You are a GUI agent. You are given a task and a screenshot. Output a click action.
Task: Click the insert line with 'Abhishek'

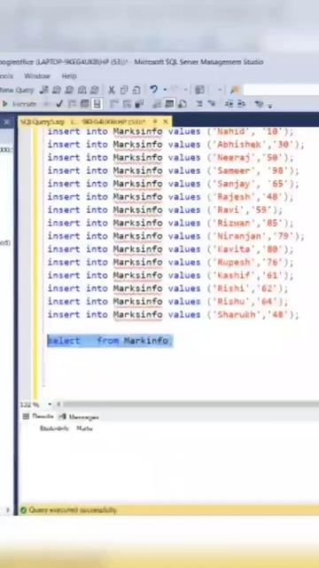point(176,144)
